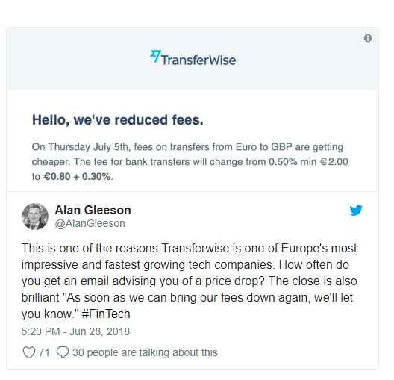Click the Twitter bird logo
394x380 pixels.
point(356,210)
